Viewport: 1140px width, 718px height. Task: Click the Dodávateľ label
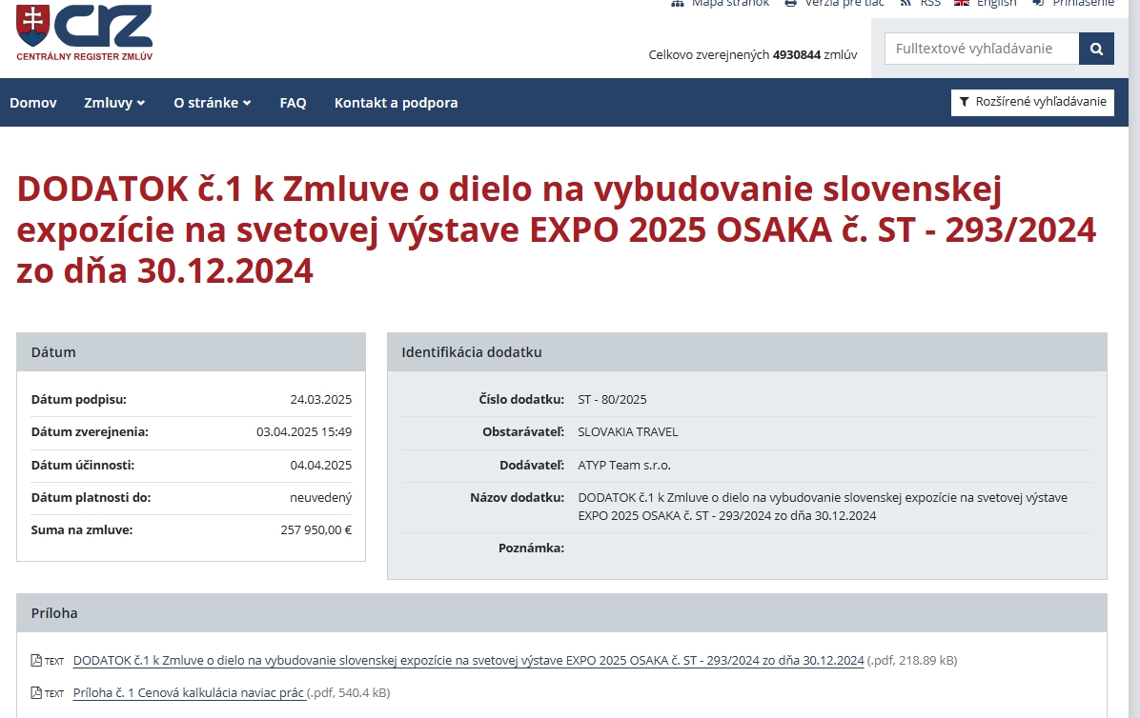[532, 466]
